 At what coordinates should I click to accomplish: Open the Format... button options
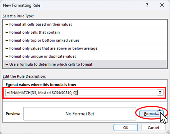click(x=151, y=114)
